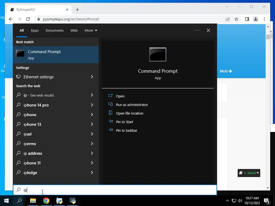The height and width of the screenshot is (206, 275).
Task: Expand the Ethernet settings arrow
Action: pyautogui.click(x=92, y=77)
